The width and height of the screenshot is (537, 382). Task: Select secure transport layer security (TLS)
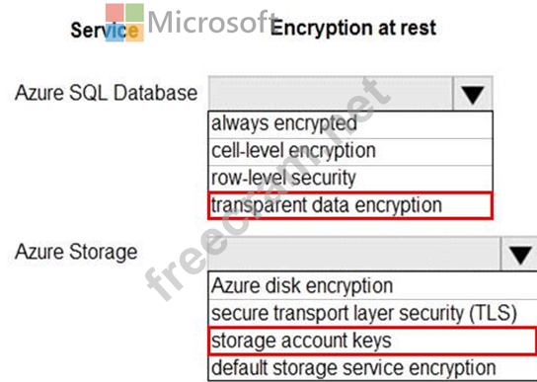point(372,313)
